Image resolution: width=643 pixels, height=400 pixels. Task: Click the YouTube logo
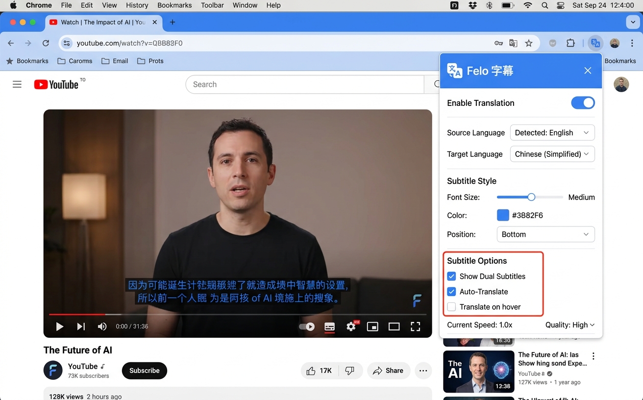click(56, 84)
